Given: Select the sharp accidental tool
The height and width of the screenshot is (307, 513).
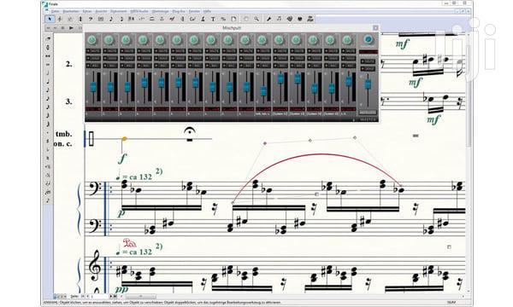Looking at the screenshot, I should pyautogui.click(x=48, y=141).
